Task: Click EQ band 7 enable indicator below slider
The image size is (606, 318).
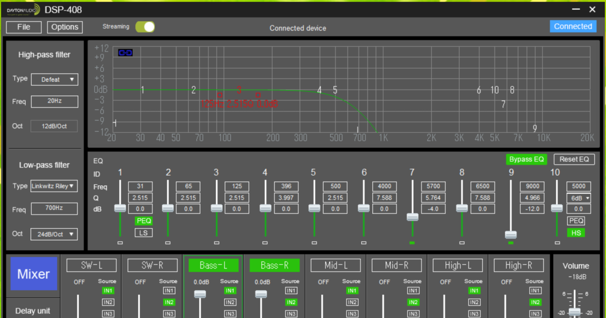Action: click(412, 243)
